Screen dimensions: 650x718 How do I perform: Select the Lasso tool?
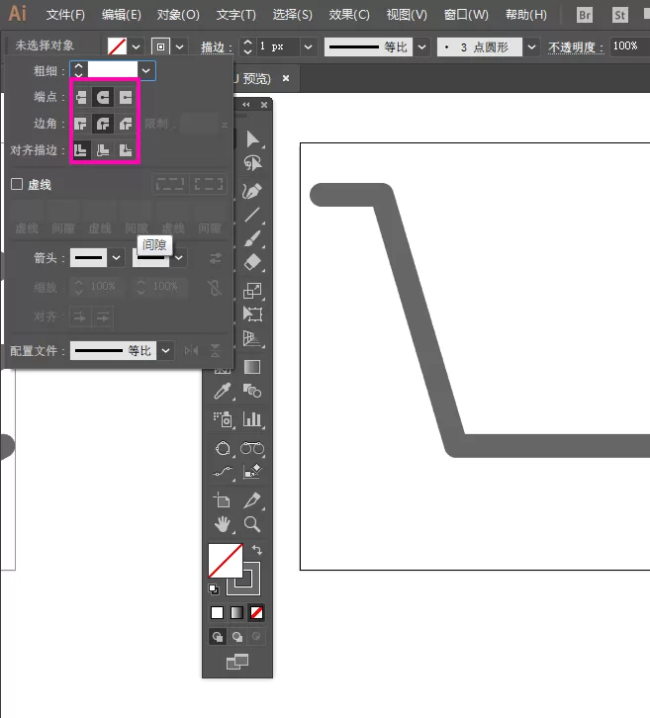click(252, 163)
